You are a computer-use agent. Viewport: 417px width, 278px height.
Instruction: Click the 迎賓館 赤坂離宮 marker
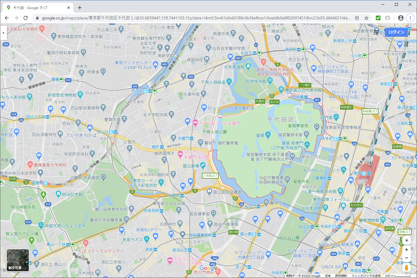[x=103, y=177]
